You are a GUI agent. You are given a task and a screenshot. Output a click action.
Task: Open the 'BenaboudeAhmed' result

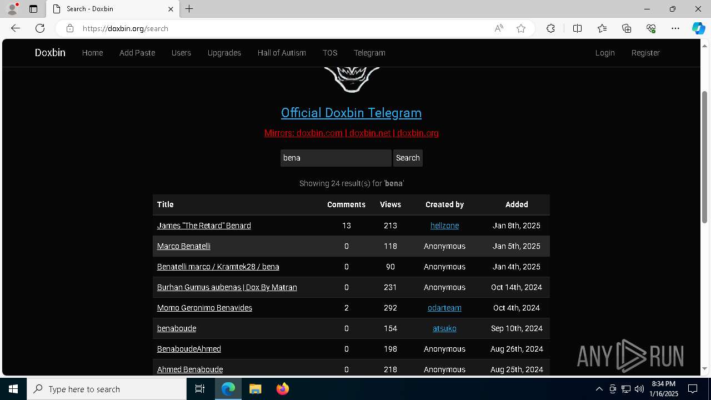pyautogui.click(x=189, y=349)
